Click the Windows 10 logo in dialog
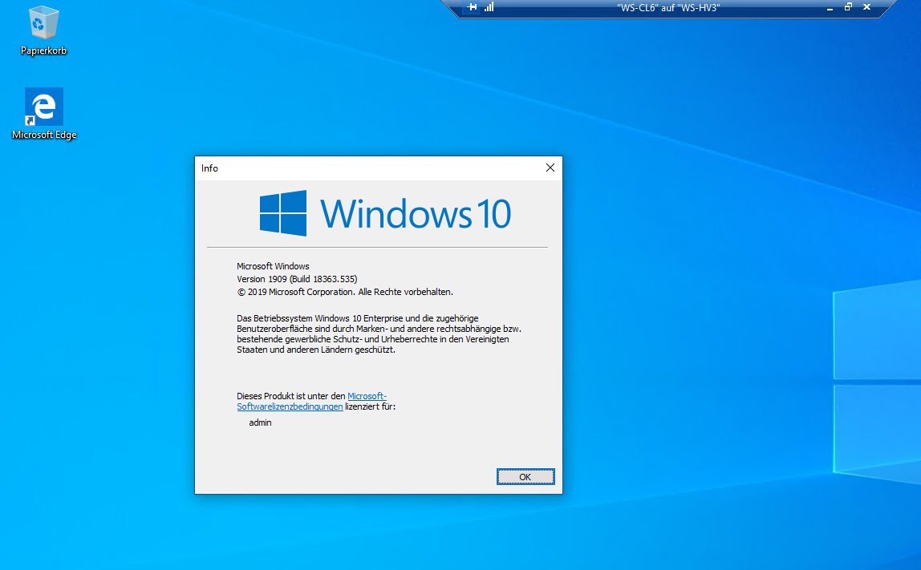921x570 pixels. pyautogui.click(x=385, y=213)
